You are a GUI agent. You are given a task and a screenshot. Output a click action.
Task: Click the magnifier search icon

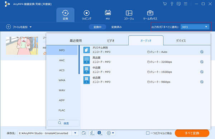[x=59, y=123]
